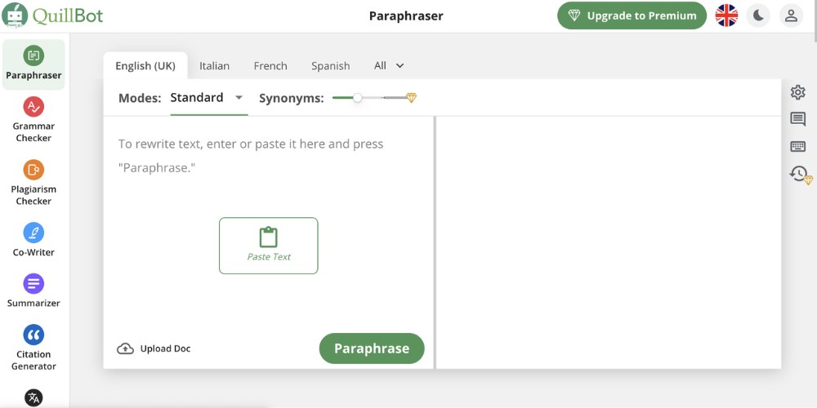Change language via UK flag icon
Image resolution: width=817 pixels, height=408 pixels.
[726, 16]
